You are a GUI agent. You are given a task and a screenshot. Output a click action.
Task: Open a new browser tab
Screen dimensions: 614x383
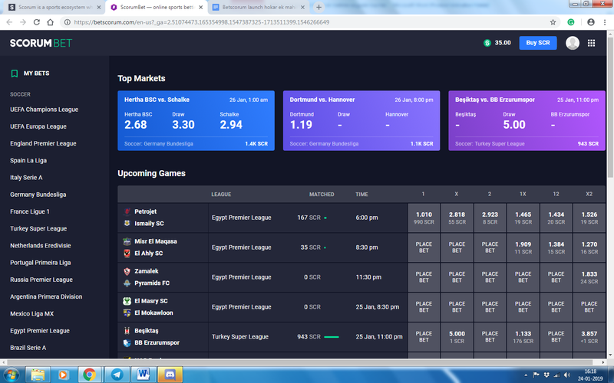319,7
